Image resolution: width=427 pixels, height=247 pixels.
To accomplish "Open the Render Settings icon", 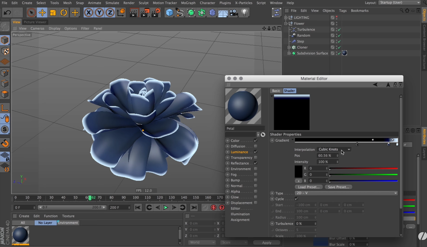I will point(156,13).
